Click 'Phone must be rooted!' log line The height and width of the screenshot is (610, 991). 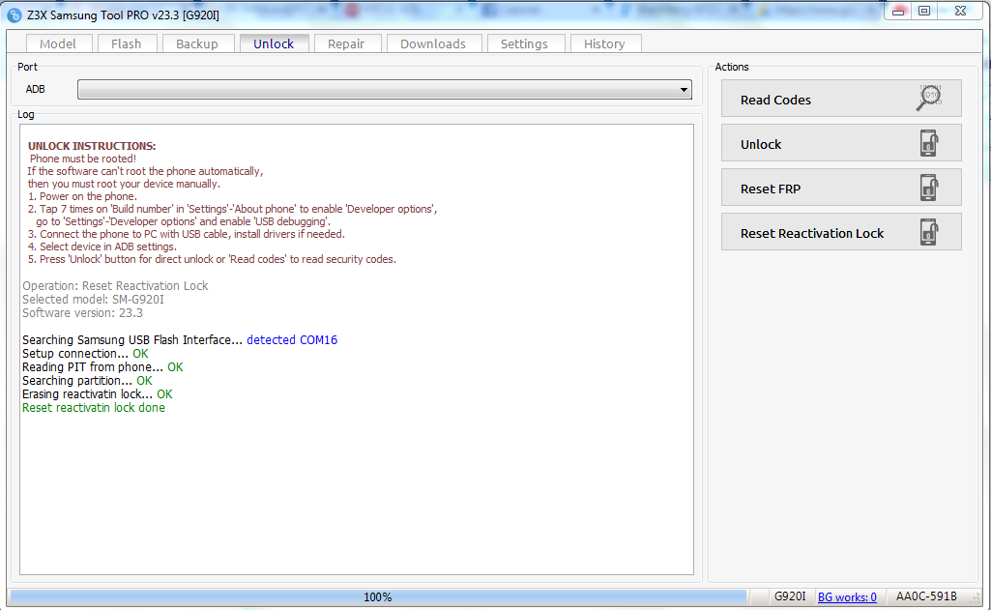coord(83,159)
